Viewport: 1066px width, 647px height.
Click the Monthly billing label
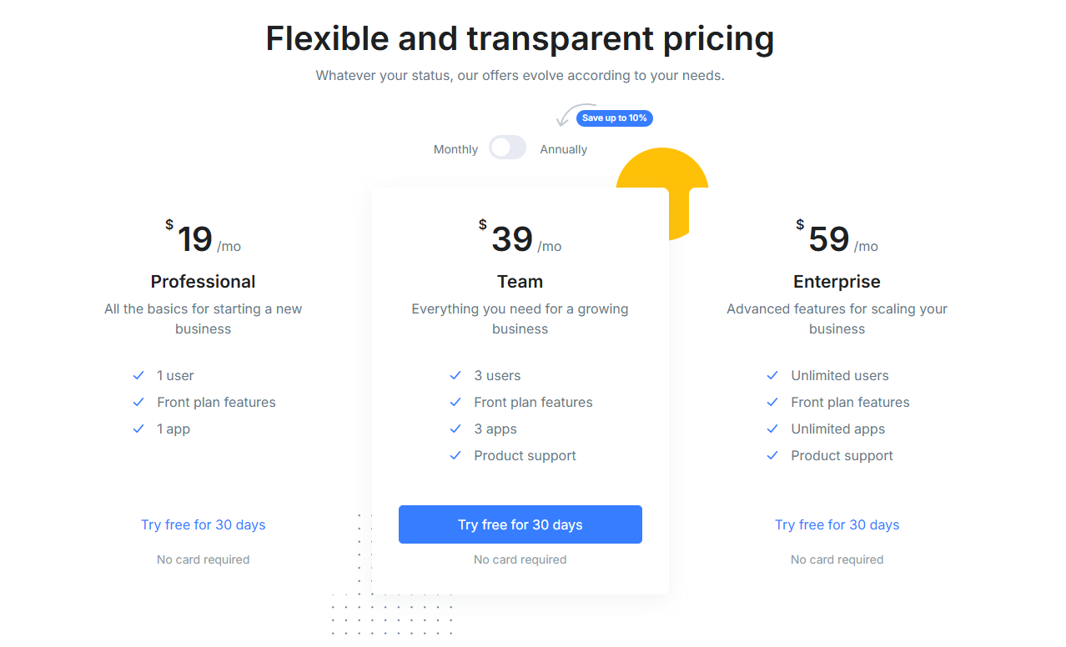(455, 148)
